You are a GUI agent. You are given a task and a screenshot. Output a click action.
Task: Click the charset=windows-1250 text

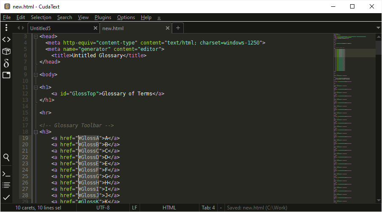coord(230,43)
